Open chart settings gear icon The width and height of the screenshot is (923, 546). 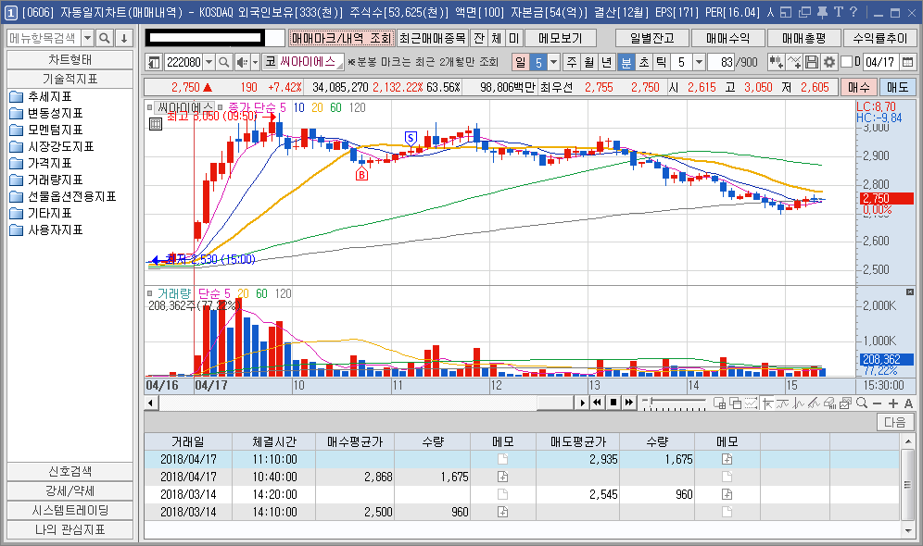[x=829, y=62]
